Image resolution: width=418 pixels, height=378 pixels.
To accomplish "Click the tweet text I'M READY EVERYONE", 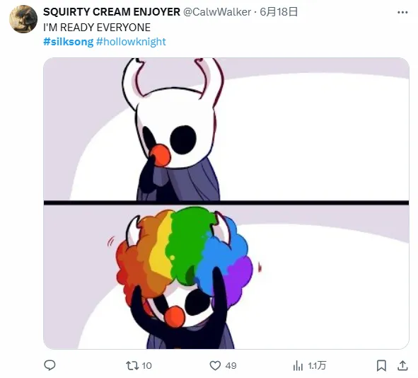I will pos(97,28).
